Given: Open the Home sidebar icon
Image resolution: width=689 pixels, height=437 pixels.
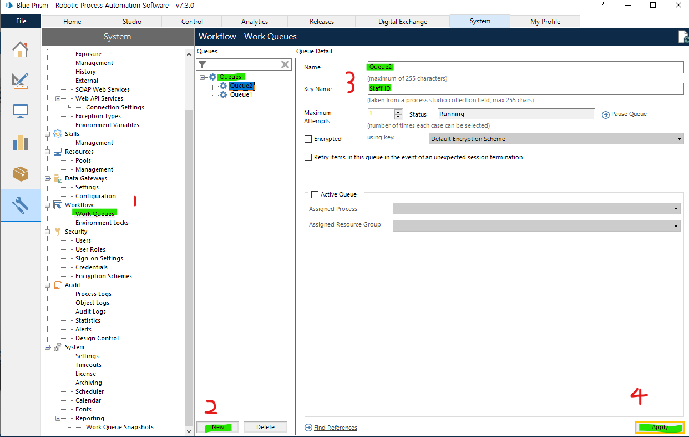Looking at the screenshot, I should click(x=20, y=49).
